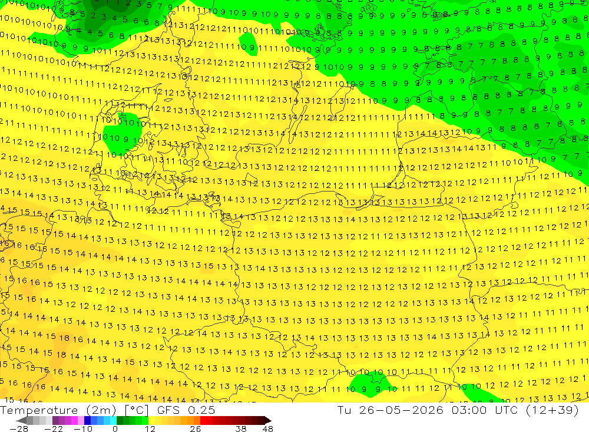This screenshot has height=432, width=589.
Task: Click the "(12+39)" forecast offset text
Action: [x=552, y=410]
